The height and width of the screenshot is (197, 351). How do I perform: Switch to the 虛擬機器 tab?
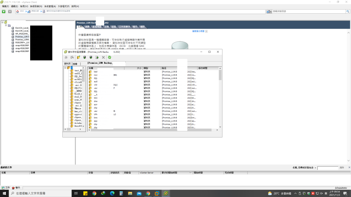[x=97, y=27]
